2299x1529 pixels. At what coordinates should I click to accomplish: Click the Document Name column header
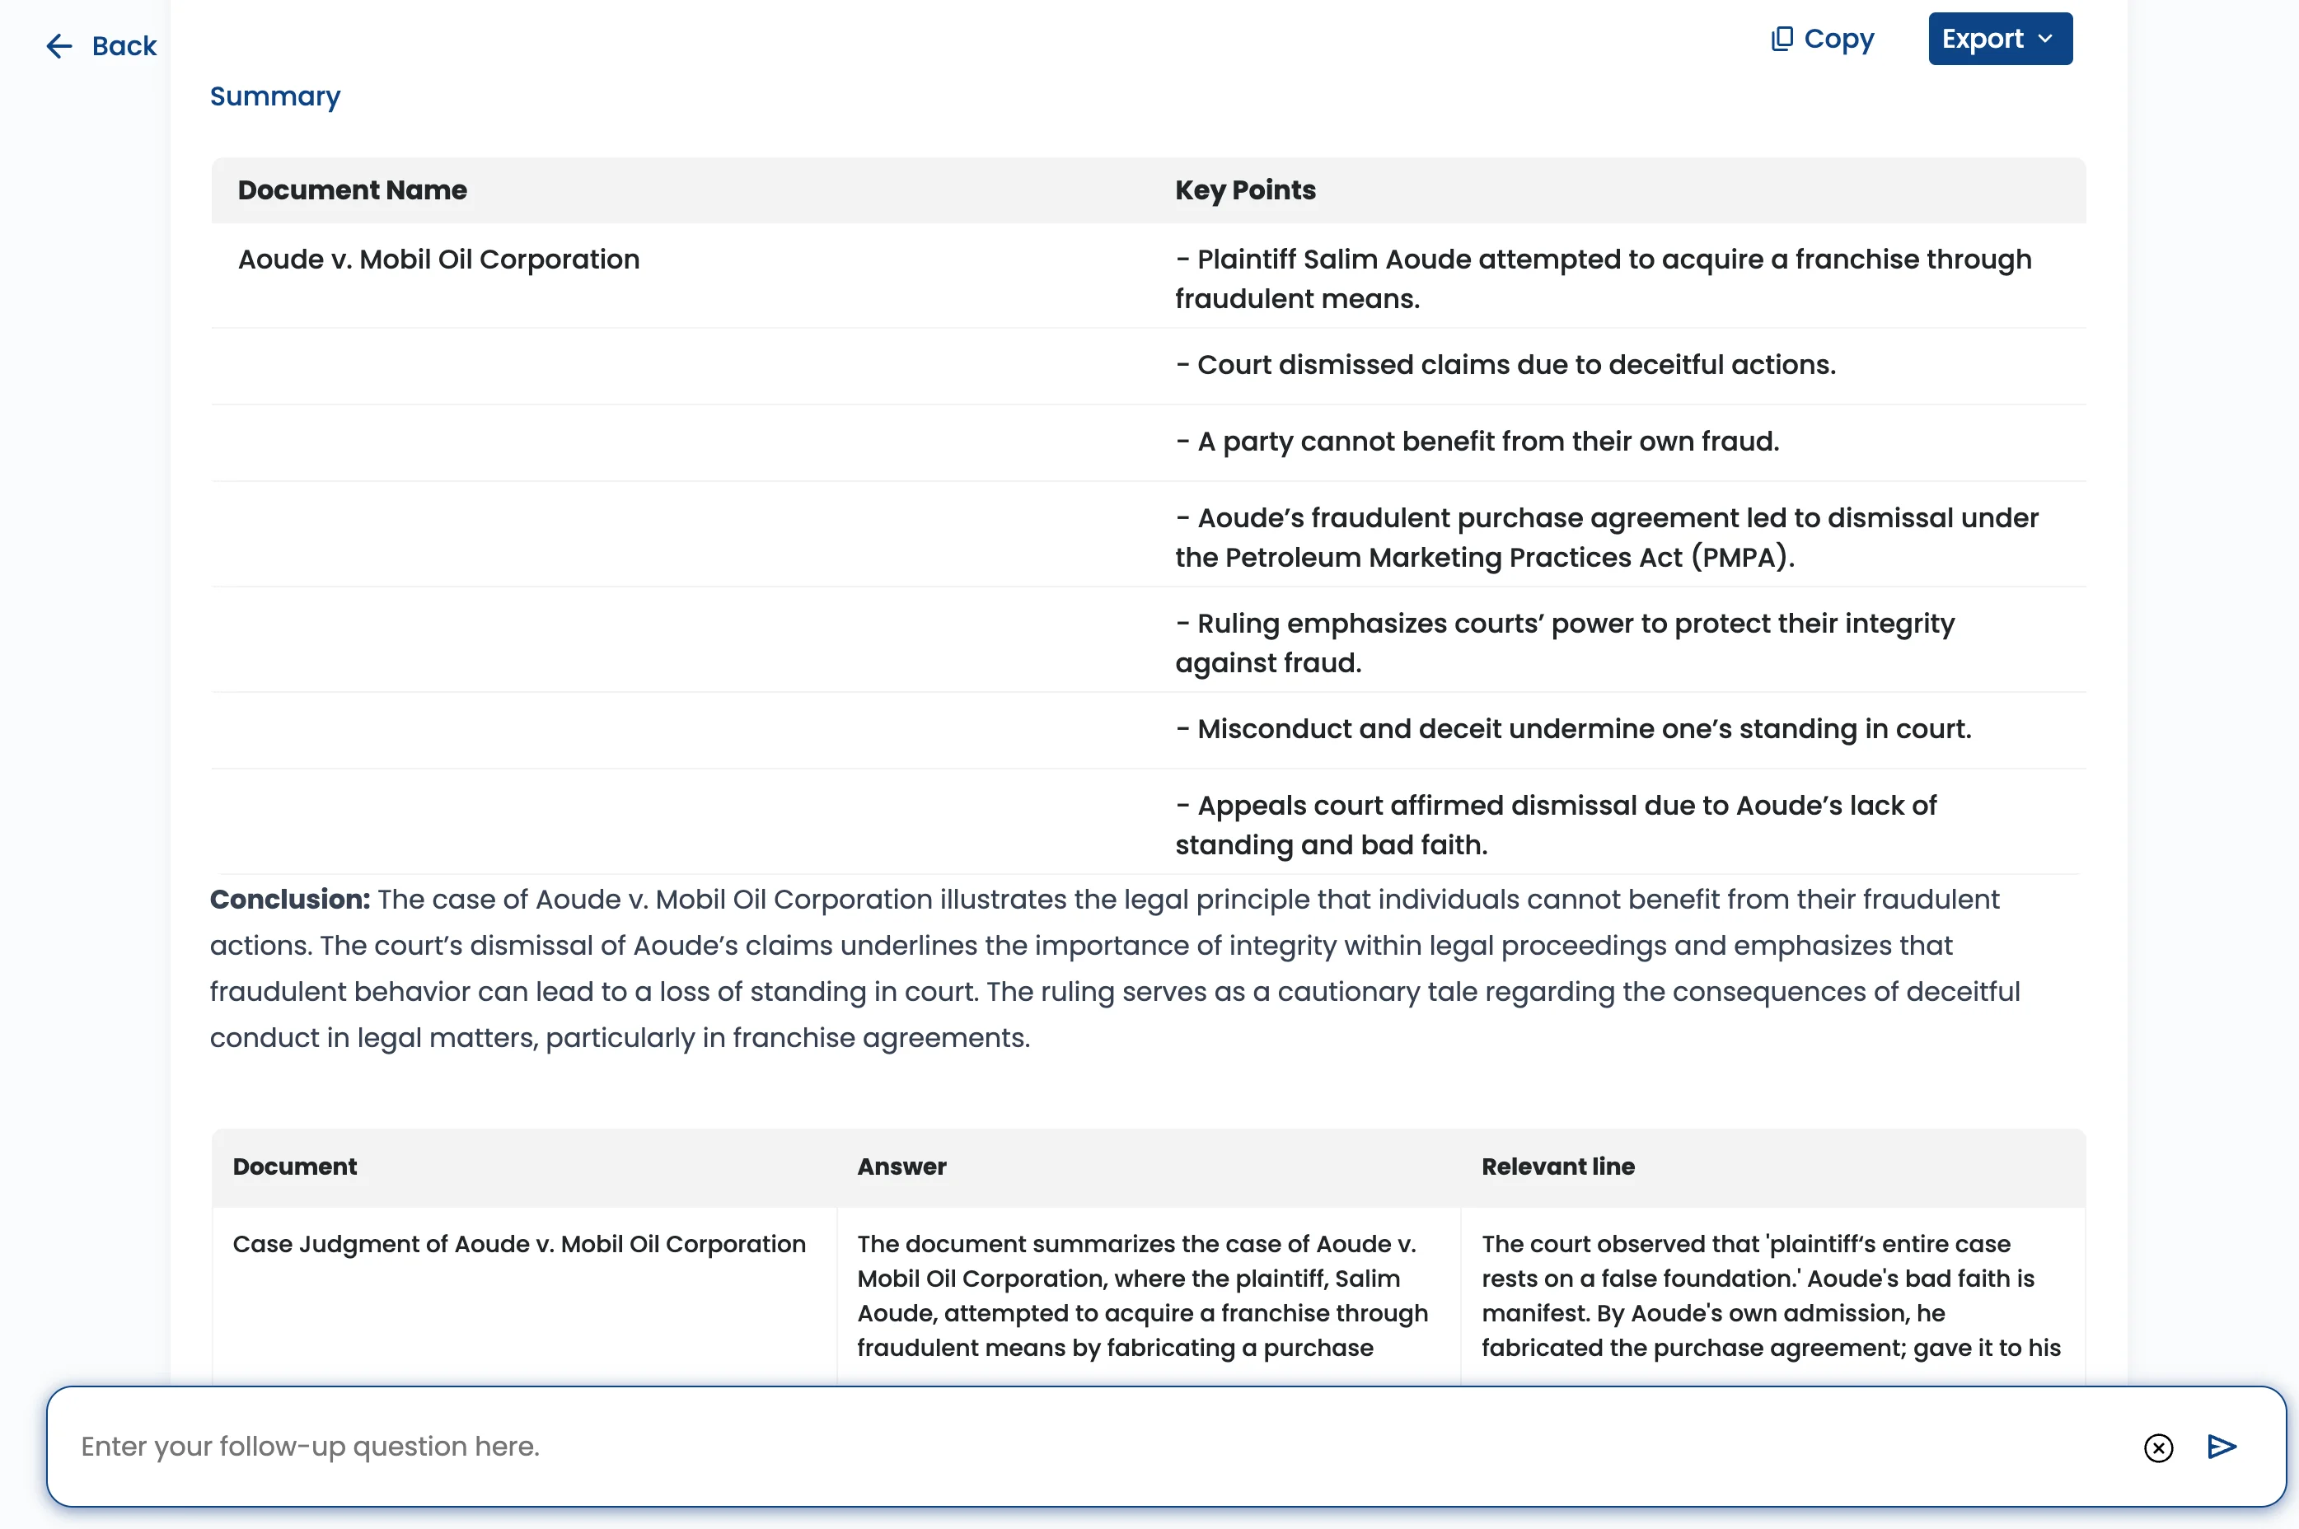352,190
